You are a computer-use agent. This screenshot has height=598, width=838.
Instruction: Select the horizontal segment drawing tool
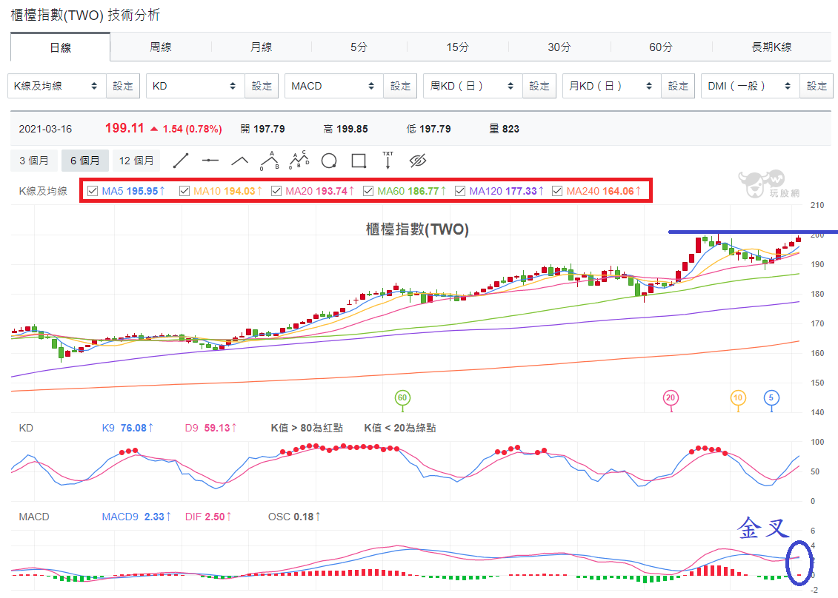pos(210,161)
